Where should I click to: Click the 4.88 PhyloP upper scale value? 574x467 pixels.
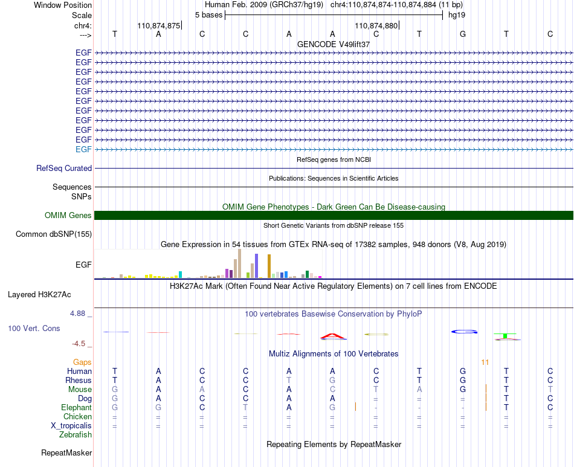(x=77, y=314)
